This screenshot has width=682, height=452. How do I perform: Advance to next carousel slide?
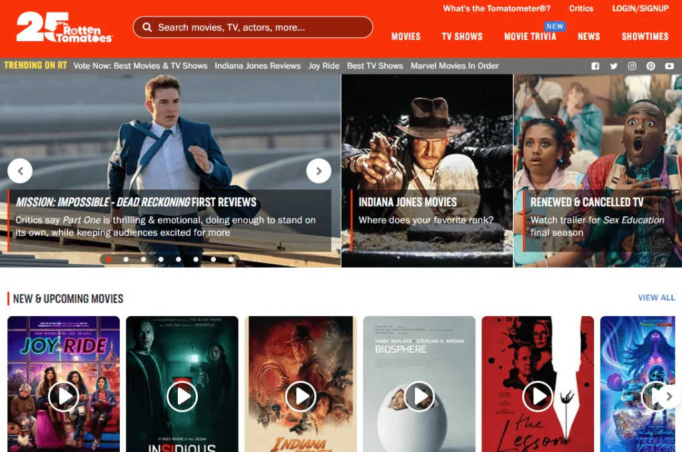coord(318,171)
